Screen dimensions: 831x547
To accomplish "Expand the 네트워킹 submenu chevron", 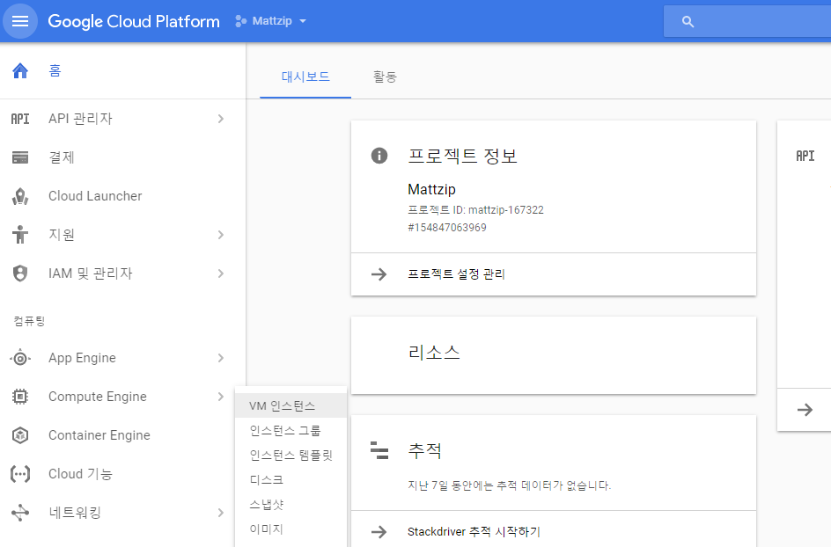I will point(221,513).
